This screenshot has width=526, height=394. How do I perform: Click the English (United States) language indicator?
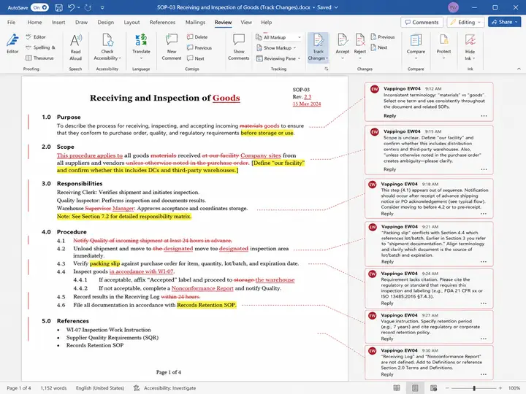click(100, 388)
